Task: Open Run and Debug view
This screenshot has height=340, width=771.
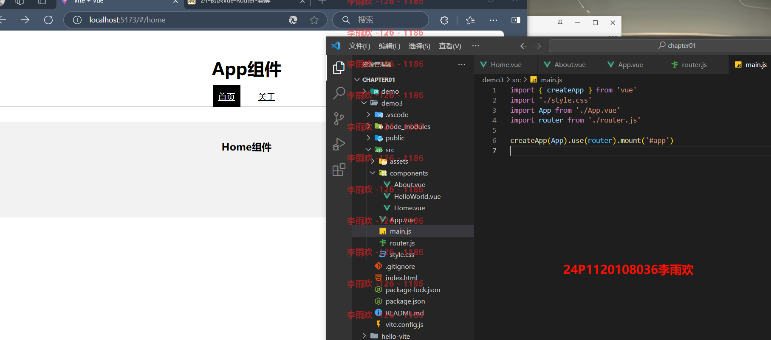Action: click(x=339, y=144)
